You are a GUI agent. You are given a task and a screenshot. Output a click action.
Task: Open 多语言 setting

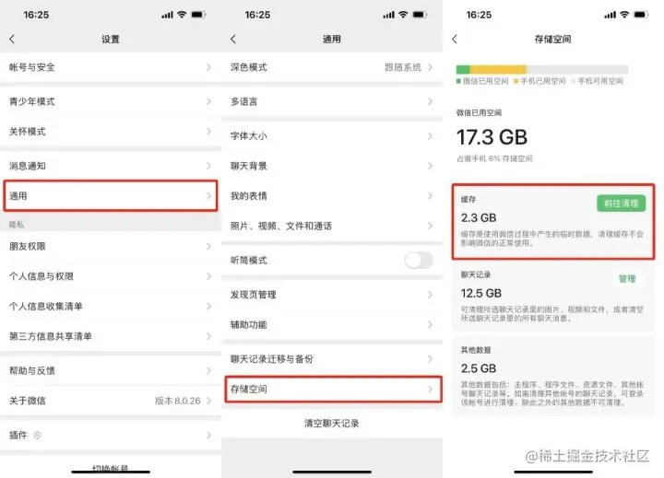point(332,101)
